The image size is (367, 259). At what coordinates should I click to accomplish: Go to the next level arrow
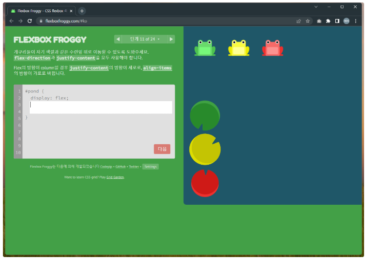171,39
